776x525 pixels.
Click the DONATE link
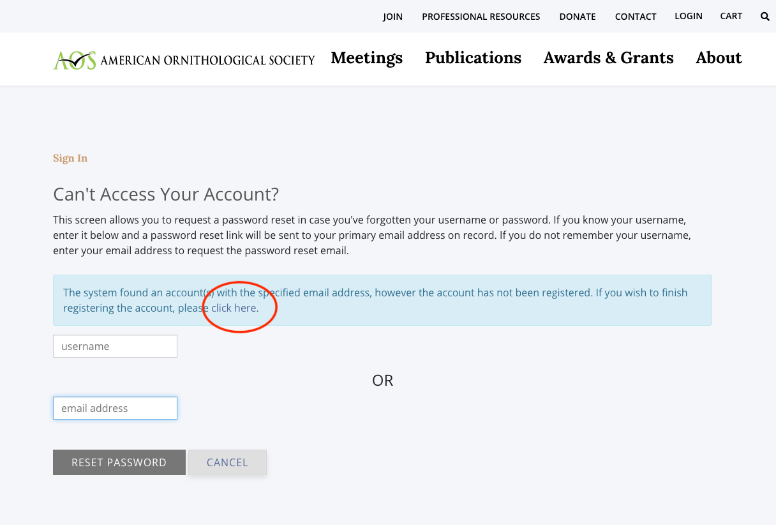pyautogui.click(x=577, y=17)
